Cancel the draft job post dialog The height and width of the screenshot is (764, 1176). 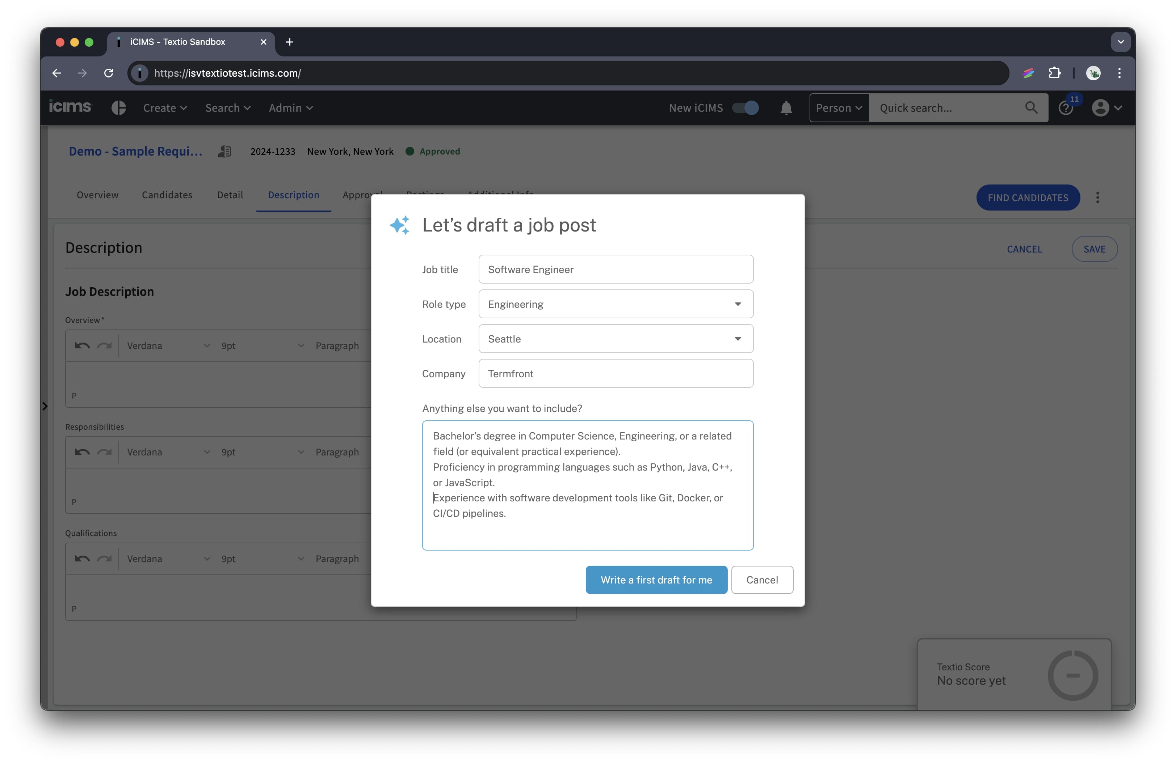(762, 580)
